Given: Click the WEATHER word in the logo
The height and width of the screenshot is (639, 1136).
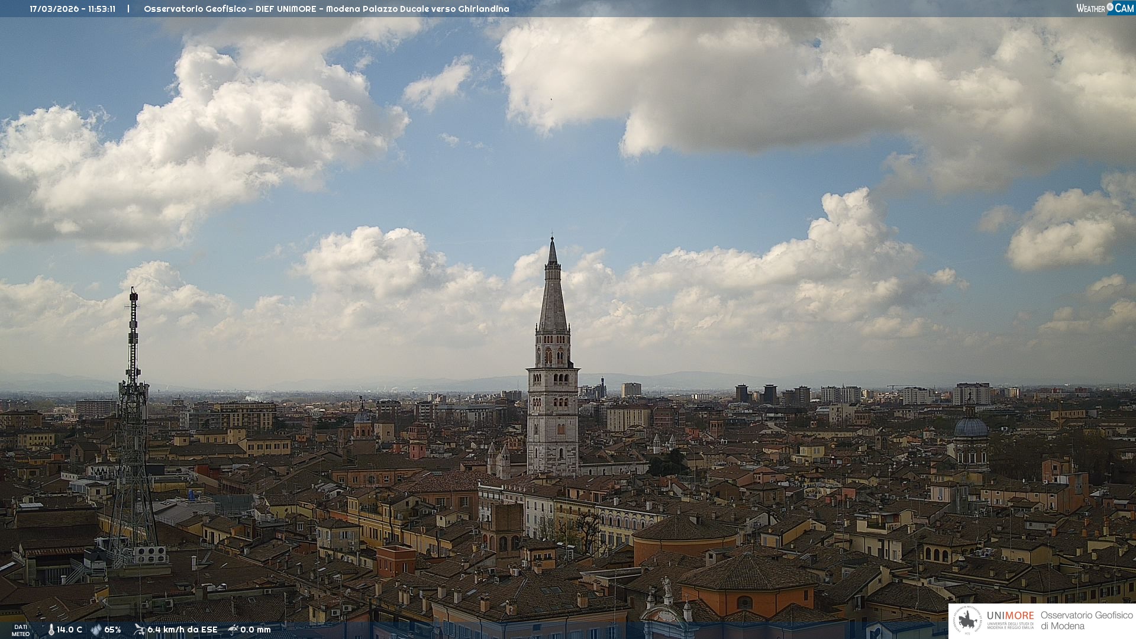Looking at the screenshot, I should coord(1090,8).
